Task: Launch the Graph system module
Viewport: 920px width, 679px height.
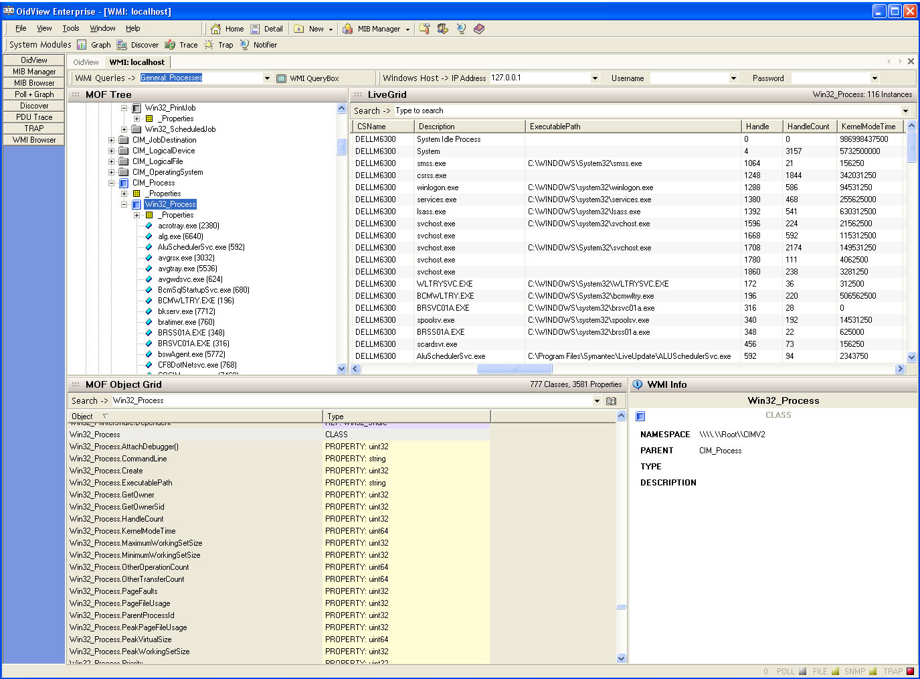Action: click(82, 45)
